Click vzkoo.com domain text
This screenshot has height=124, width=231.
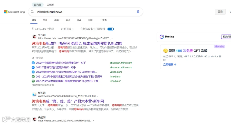116,72
